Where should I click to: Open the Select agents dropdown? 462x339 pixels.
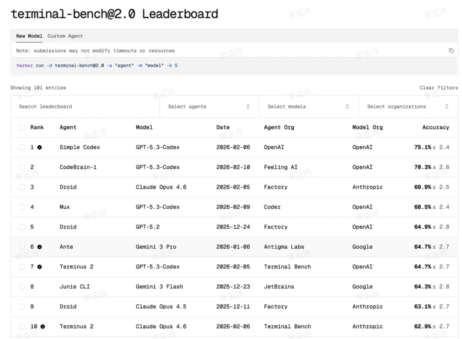(209, 106)
